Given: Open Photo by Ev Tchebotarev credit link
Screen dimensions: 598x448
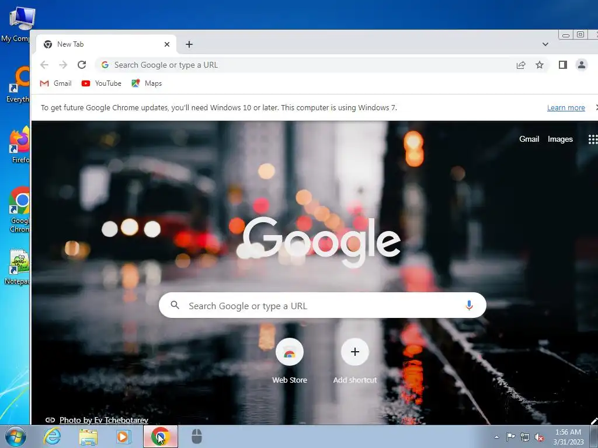Looking at the screenshot, I should (x=104, y=420).
